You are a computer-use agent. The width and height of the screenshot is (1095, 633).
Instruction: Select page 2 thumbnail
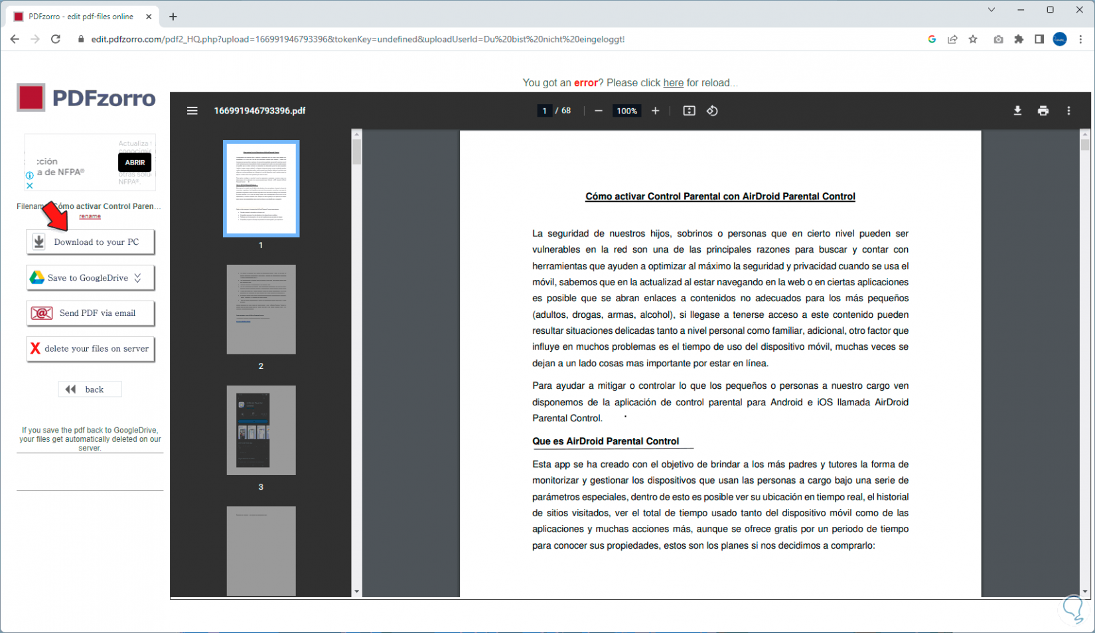point(261,309)
